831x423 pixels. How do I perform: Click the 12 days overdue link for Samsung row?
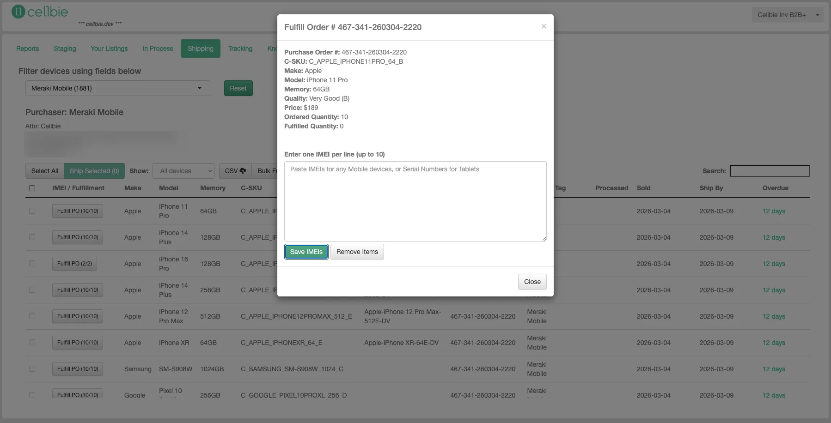pyautogui.click(x=774, y=369)
